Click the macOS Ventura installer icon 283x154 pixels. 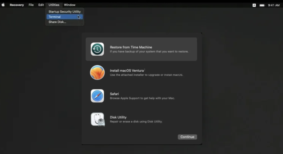[97, 72]
